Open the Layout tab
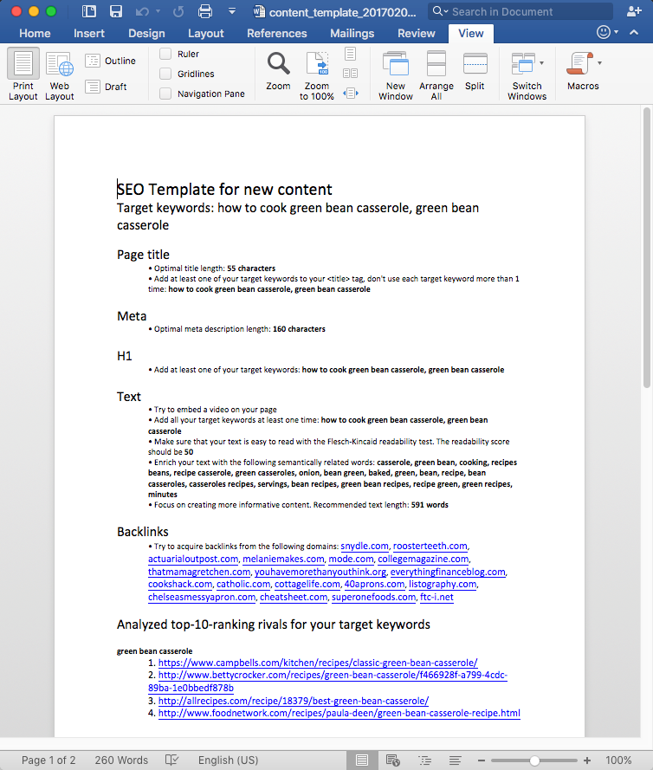 tap(206, 34)
